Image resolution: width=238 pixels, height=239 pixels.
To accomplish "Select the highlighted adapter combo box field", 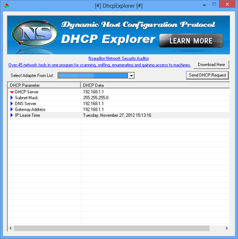I will coord(93,76).
